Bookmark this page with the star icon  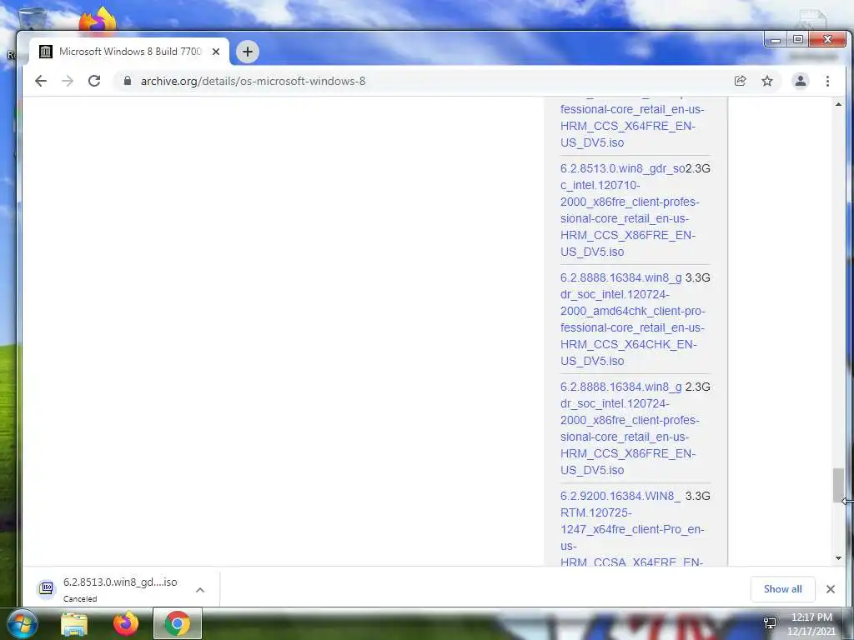[x=767, y=81]
